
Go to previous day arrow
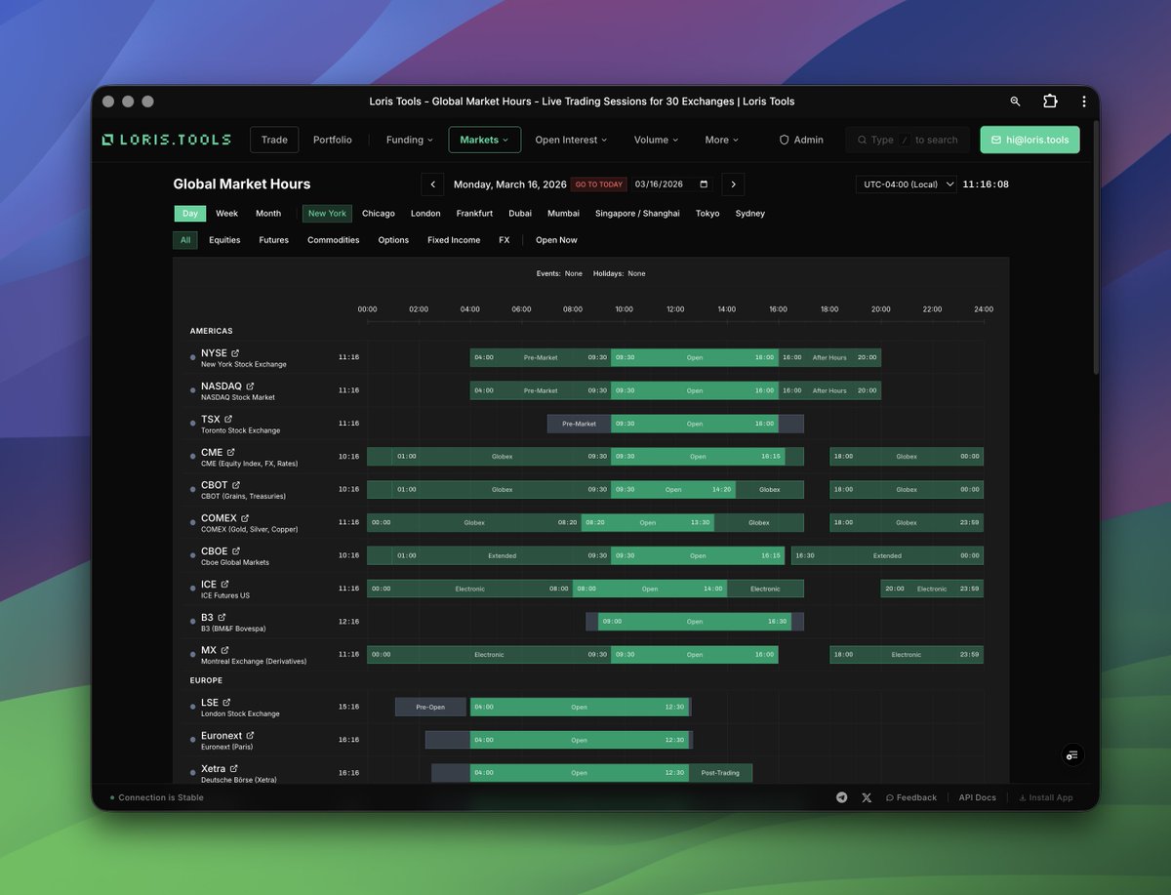(432, 184)
